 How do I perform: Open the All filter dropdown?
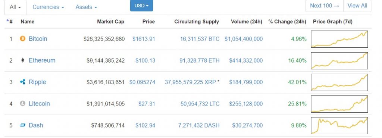click(15, 7)
